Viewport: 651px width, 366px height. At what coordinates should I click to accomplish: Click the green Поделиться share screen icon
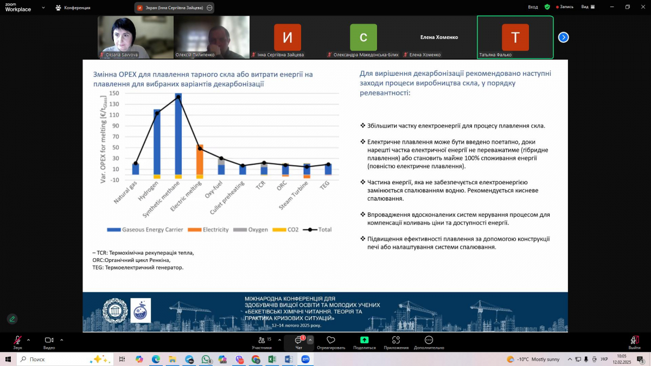(364, 341)
